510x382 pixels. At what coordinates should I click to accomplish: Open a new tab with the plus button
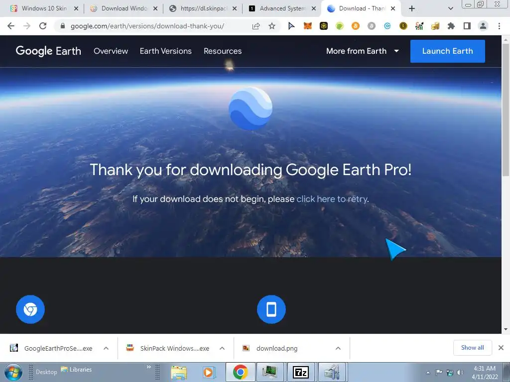tap(411, 8)
